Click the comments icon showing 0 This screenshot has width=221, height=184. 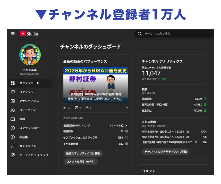click(x=77, y=108)
